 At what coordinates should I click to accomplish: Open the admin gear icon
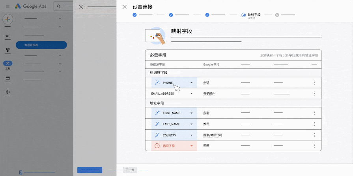(x=7, y=92)
